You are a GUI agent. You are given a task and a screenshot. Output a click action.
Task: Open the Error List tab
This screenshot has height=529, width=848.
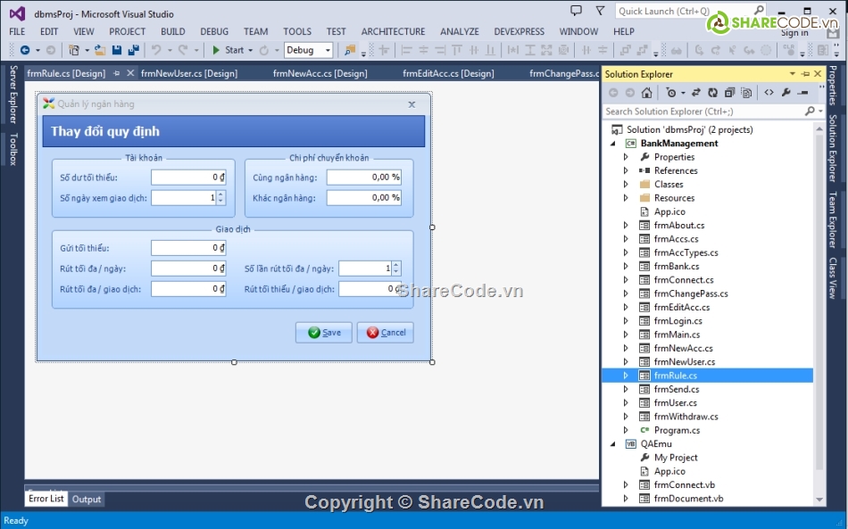pyautogui.click(x=46, y=498)
